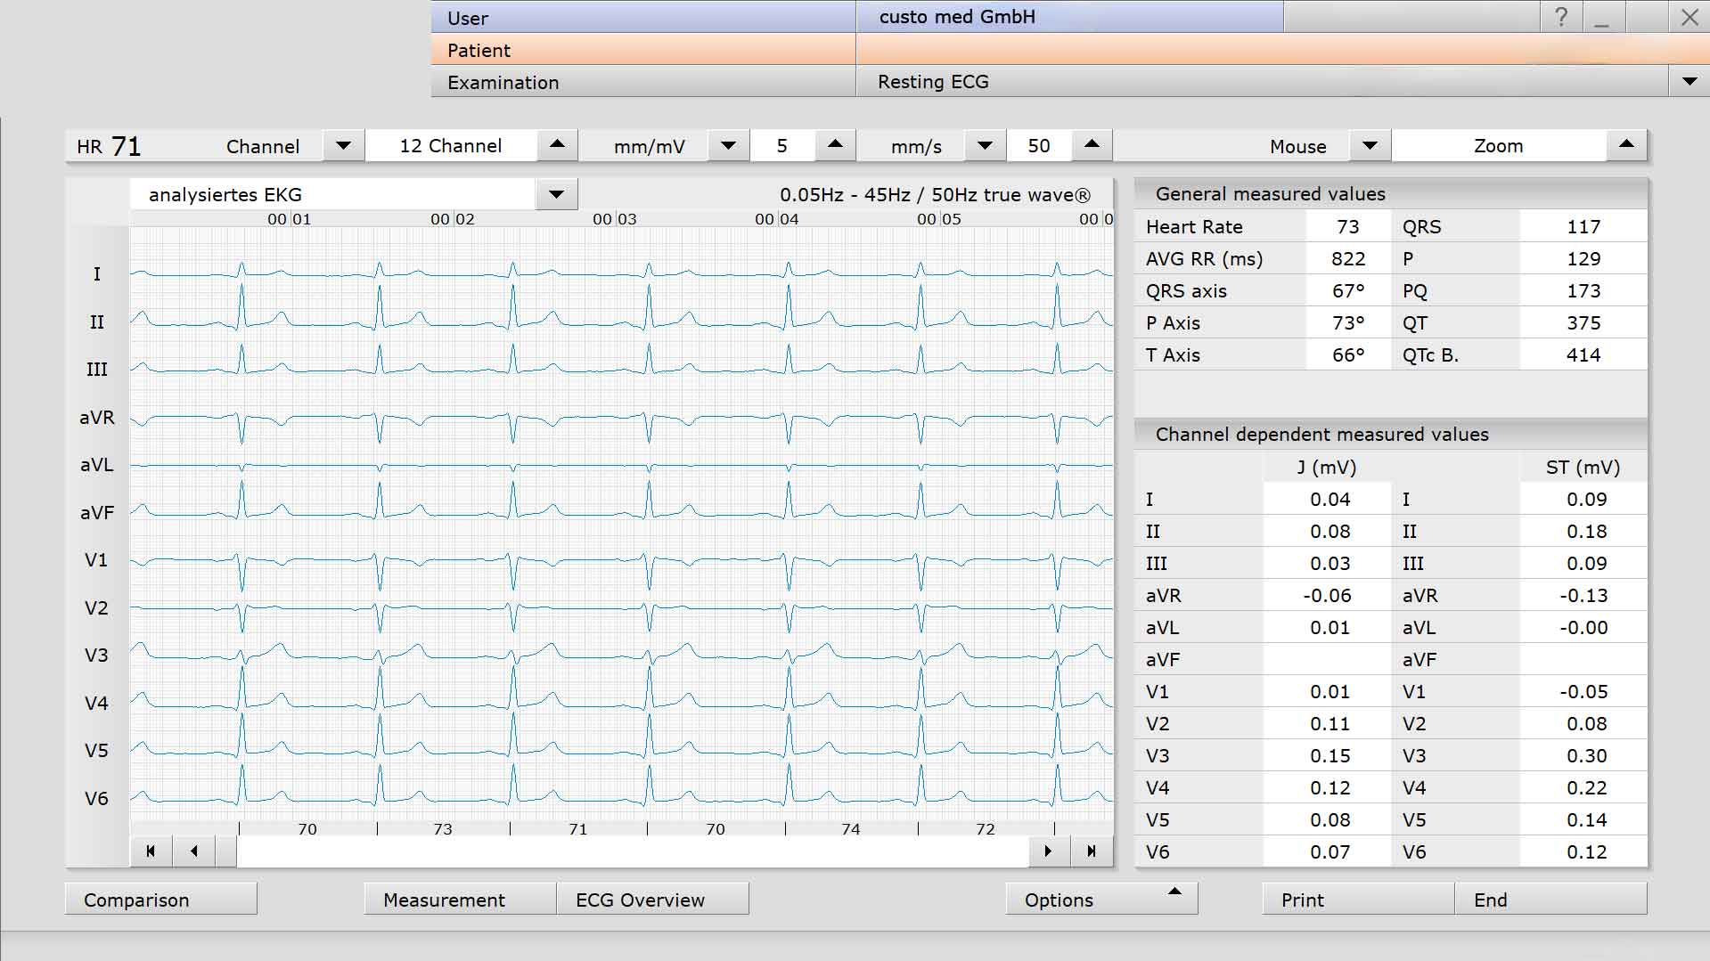Open the Mouse mode dropdown arrow
1710x961 pixels.
[x=1370, y=146]
